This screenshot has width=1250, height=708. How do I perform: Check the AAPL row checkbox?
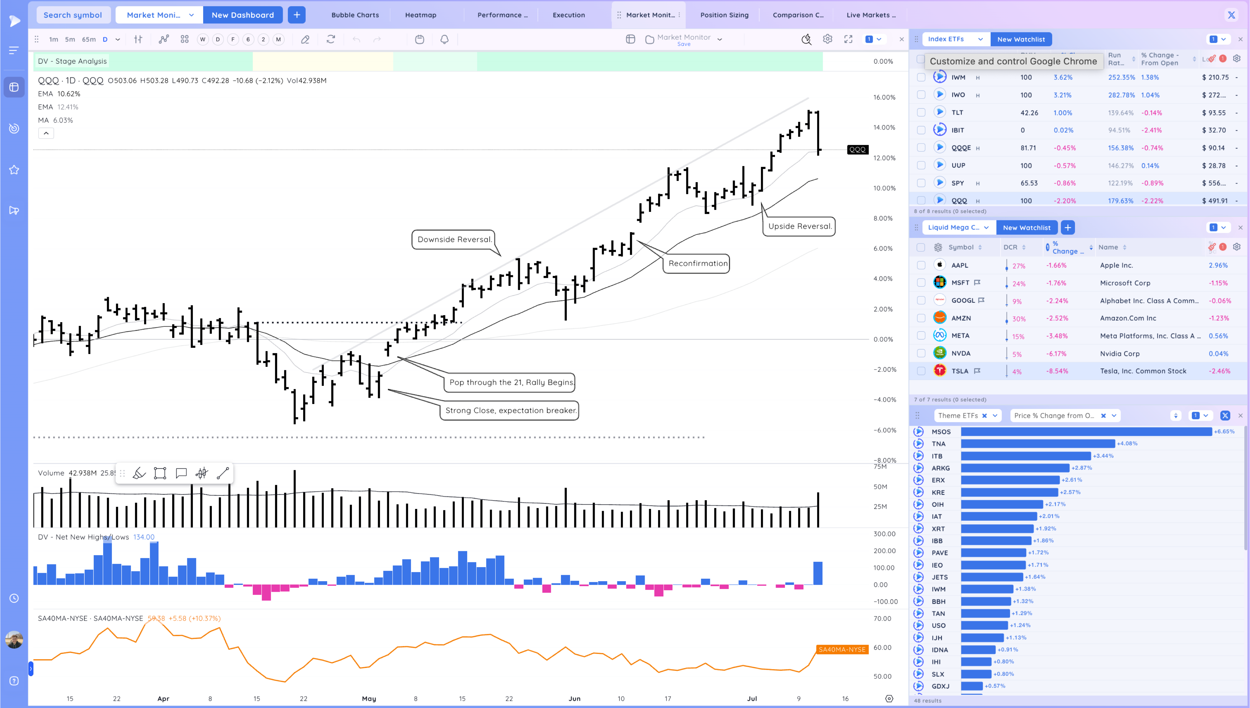[x=921, y=265]
